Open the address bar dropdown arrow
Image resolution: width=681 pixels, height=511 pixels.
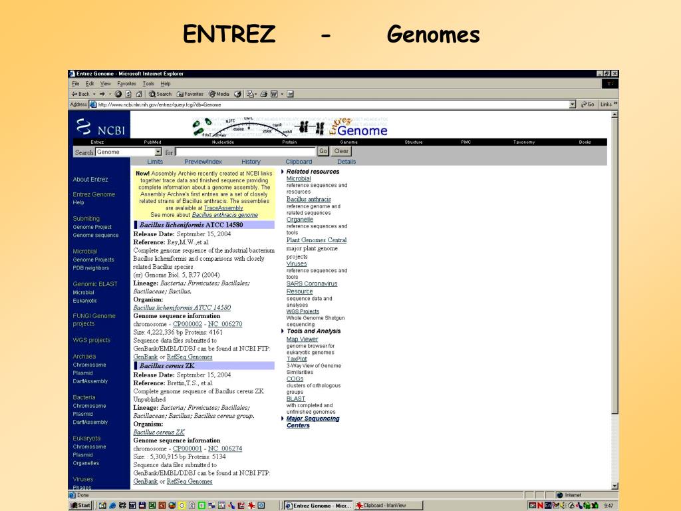click(573, 104)
